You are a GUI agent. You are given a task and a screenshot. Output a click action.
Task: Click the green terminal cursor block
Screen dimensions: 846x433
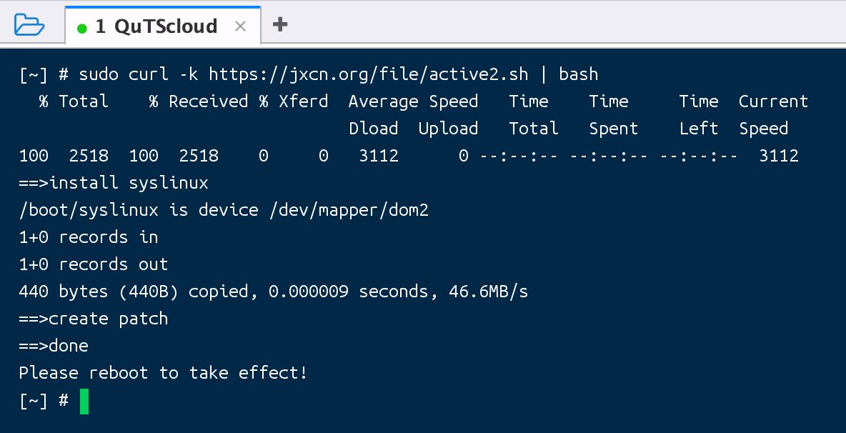point(84,401)
